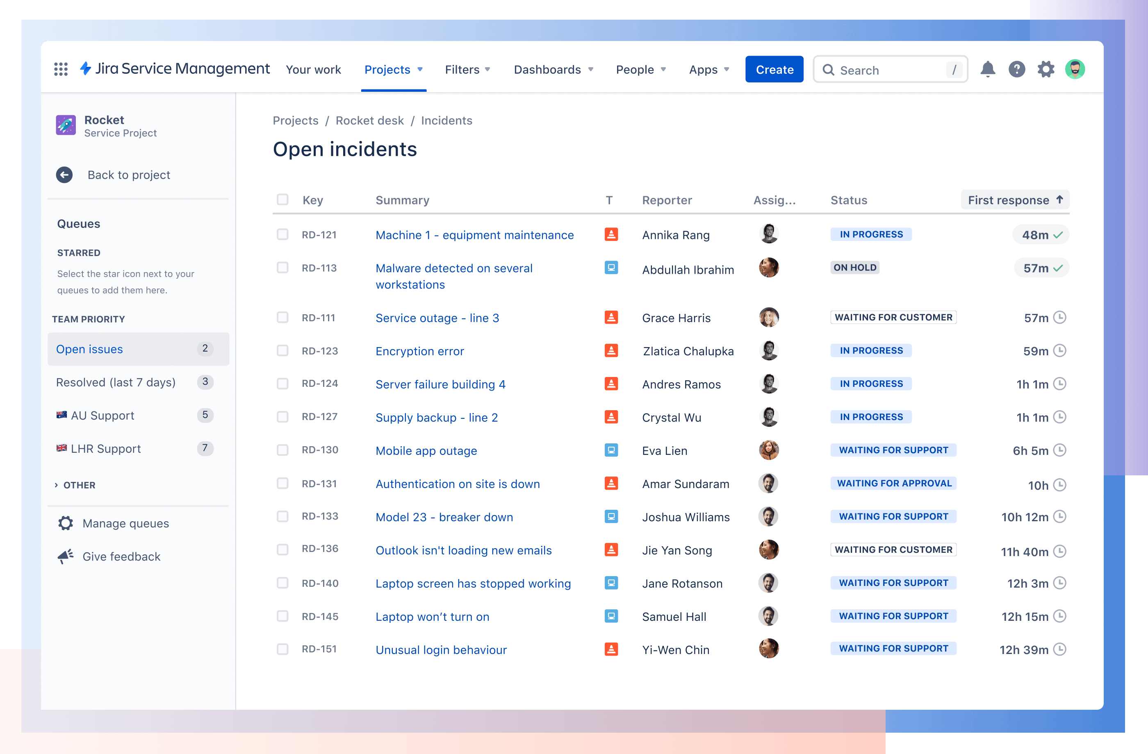Open the Filters dropdown menu

click(469, 70)
